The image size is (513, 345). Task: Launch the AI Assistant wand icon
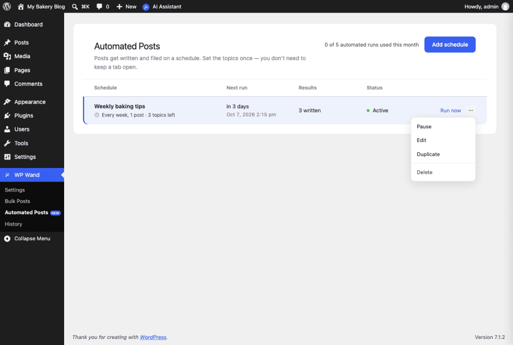146,7
